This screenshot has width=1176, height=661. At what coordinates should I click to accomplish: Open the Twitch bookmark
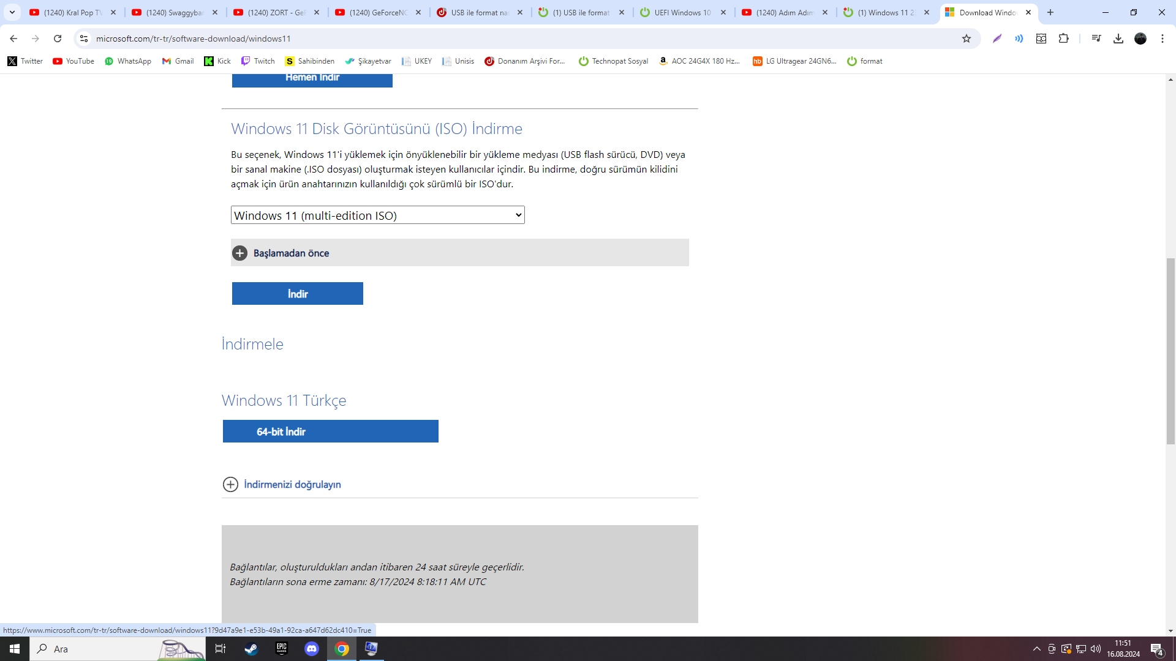(258, 61)
